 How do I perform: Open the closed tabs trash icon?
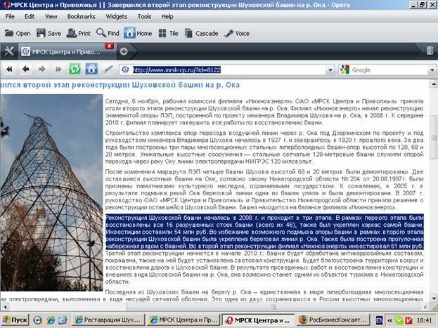tap(430, 51)
